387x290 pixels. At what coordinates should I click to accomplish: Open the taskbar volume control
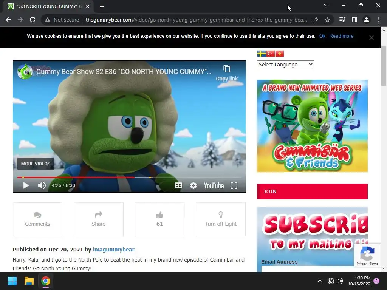(x=340, y=281)
